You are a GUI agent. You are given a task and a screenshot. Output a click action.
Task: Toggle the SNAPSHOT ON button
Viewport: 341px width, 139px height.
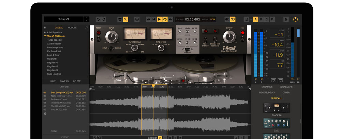[160, 138]
